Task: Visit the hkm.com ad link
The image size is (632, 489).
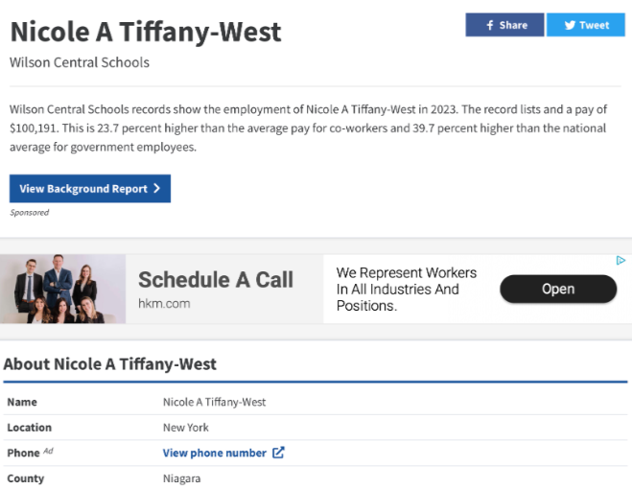Action: tap(164, 304)
